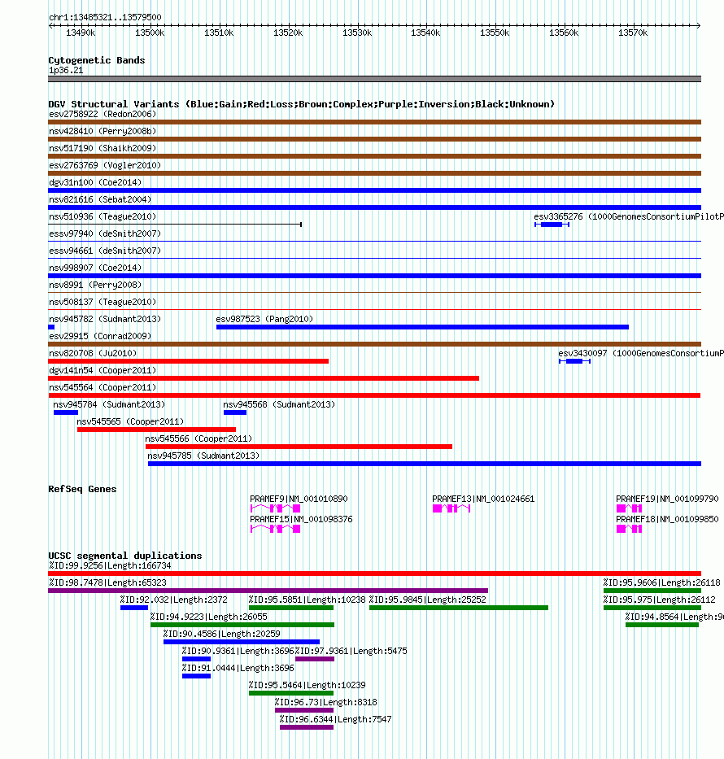This screenshot has width=724, height=759.
Task: Click nsv545566 (Cooper2011) red bar
Action: (299, 447)
